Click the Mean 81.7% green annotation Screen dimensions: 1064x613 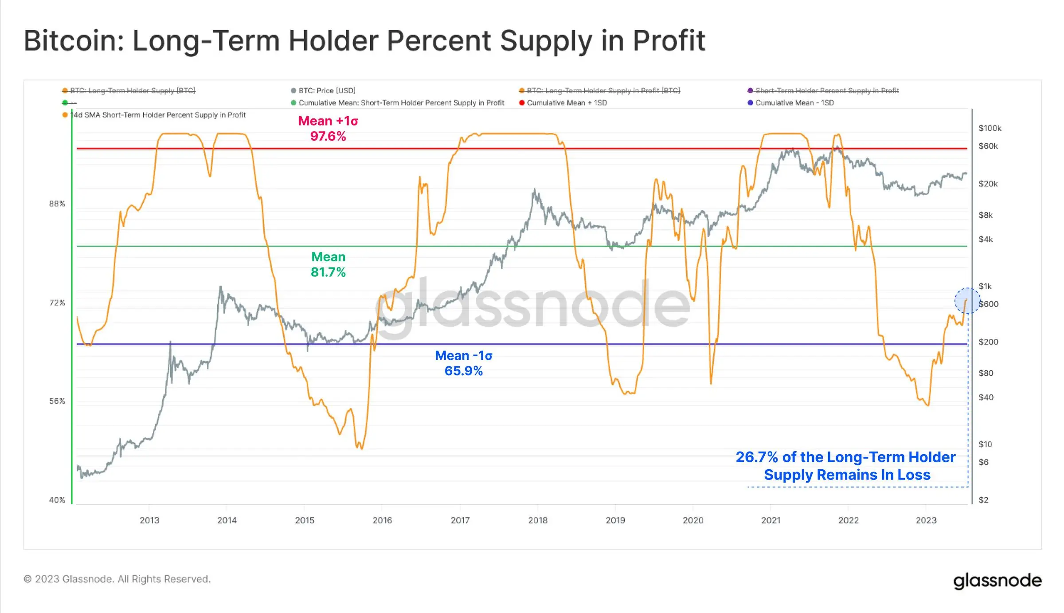pyautogui.click(x=328, y=264)
